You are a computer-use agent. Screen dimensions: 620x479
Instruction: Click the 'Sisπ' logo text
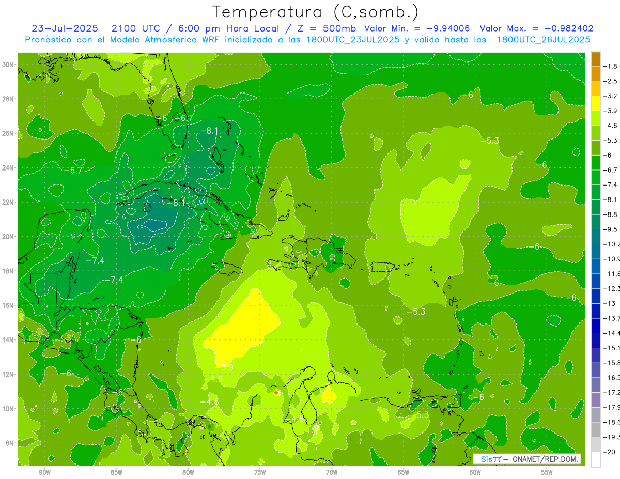(490, 459)
